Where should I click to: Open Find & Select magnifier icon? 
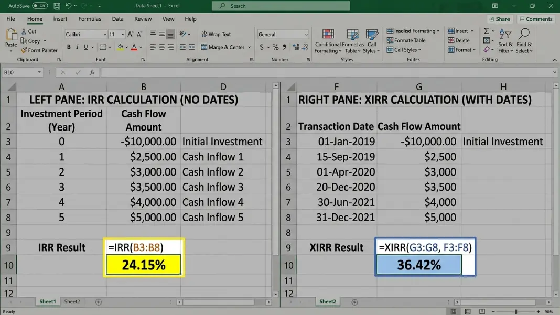pos(524,34)
